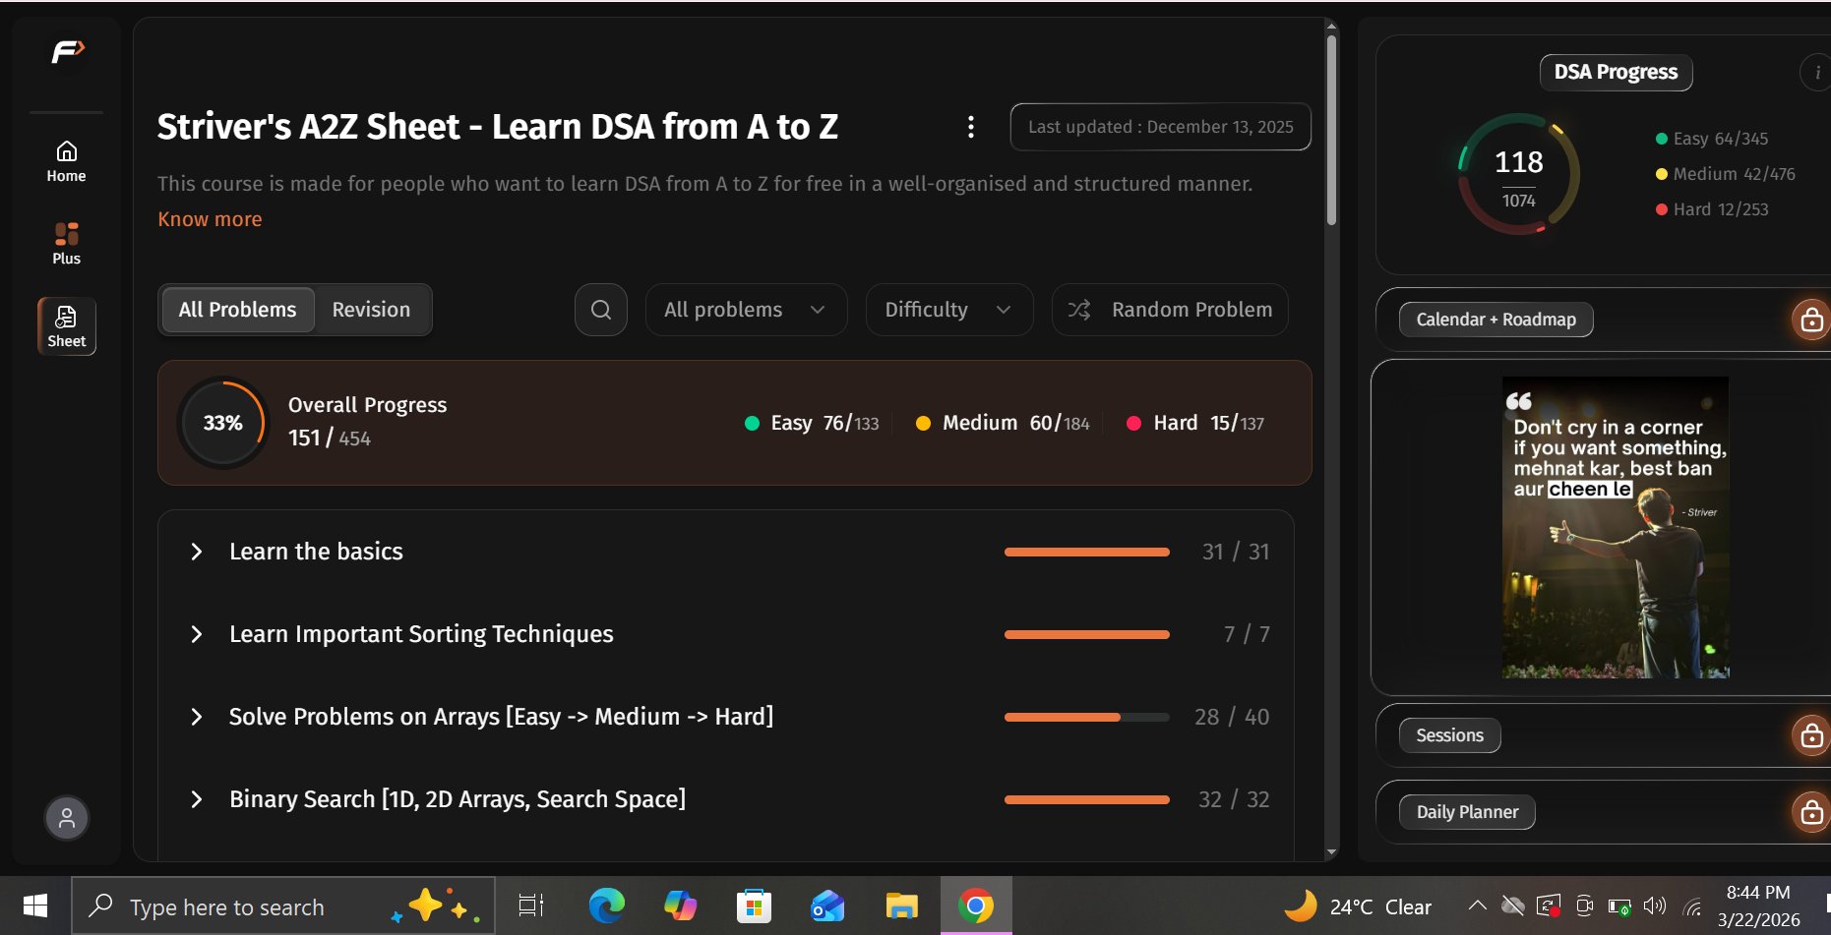Switch to the Revision tab

click(x=371, y=310)
